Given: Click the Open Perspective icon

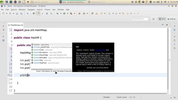Looking at the screenshot, I should click(x=154, y=19).
